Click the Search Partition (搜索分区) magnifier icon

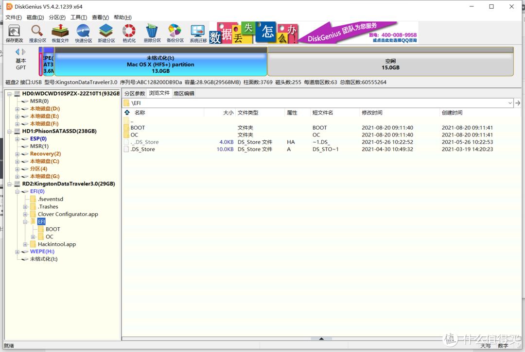pos(37,33)
